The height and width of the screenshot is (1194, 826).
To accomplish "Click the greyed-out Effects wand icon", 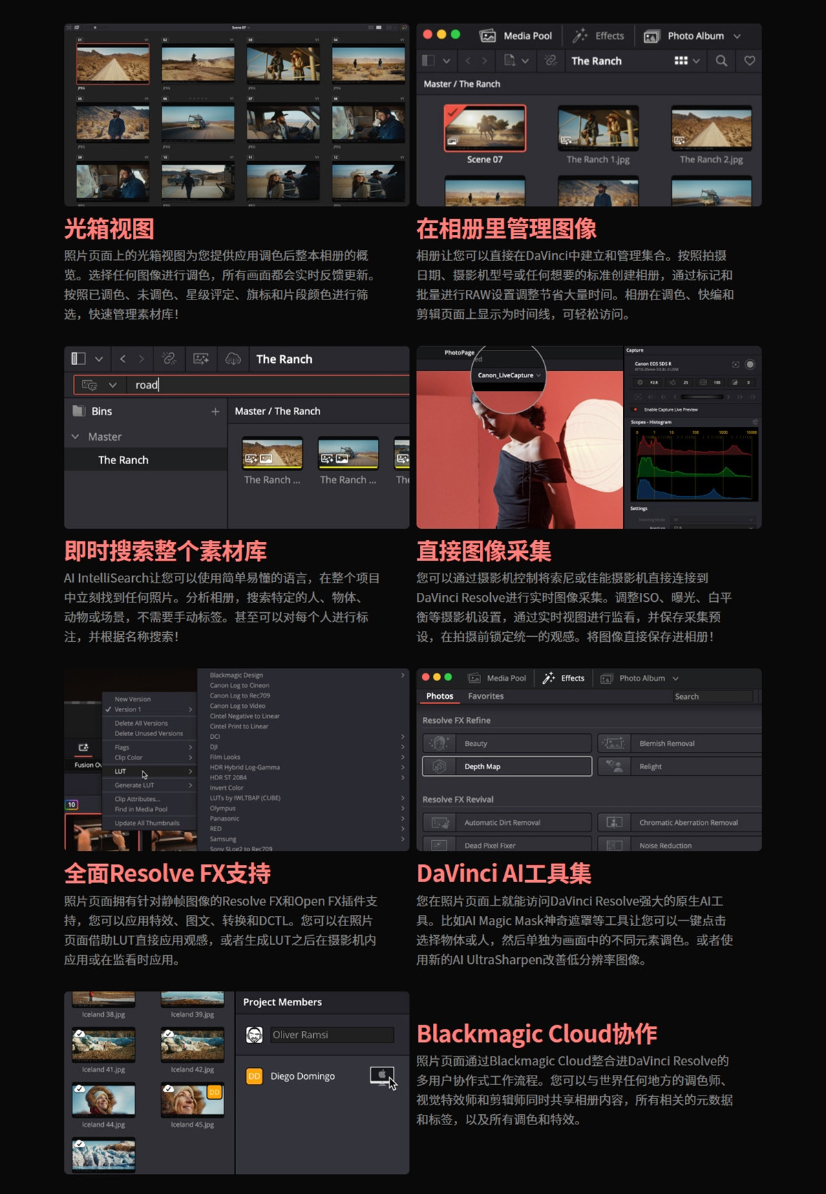I will (x=580, y=36).
